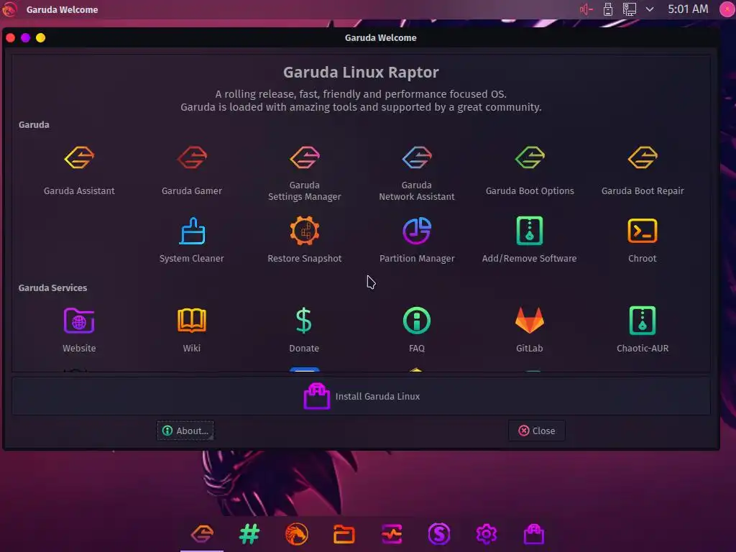The height and width of the screenshot is (552, 736).
Task: Open settings gear in dock
Action: click(x=487, y=534)
